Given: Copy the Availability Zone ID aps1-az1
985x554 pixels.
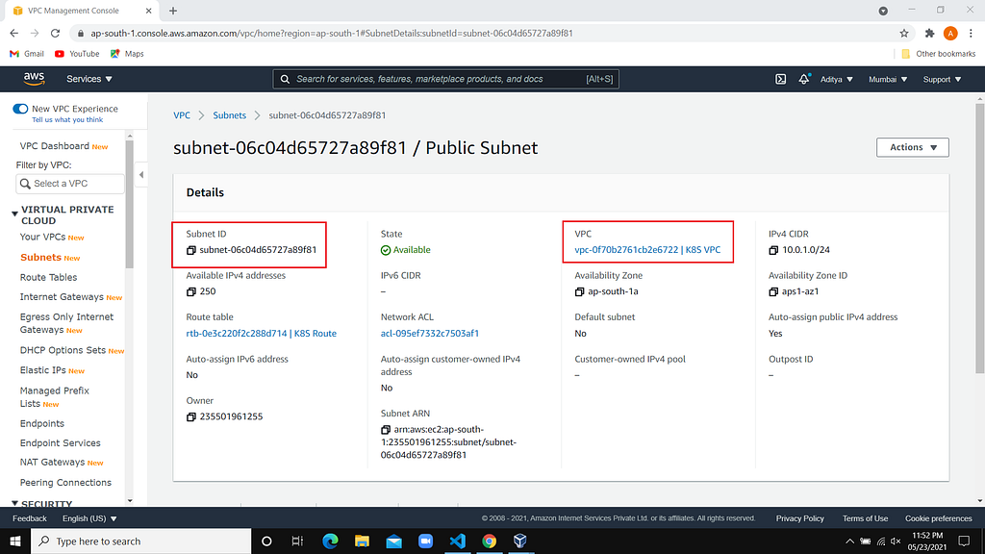Looking at the screenshot, I should 773,291.
